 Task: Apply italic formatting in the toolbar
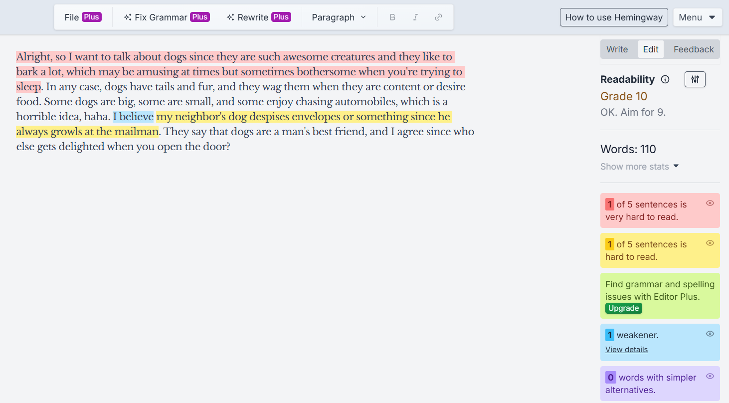tap(415, 17)
